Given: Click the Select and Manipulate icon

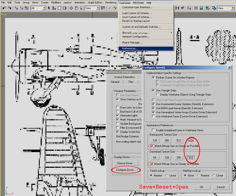Looking at the screenshot, I should click(x=109, y=8).
